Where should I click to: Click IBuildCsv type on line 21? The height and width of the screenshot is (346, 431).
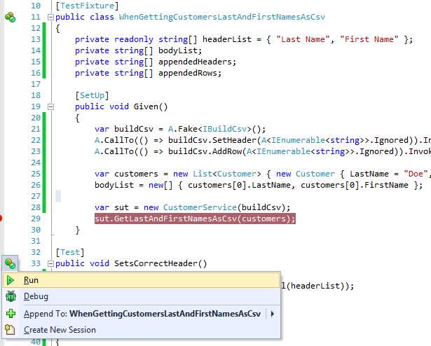tap(224, 129)
